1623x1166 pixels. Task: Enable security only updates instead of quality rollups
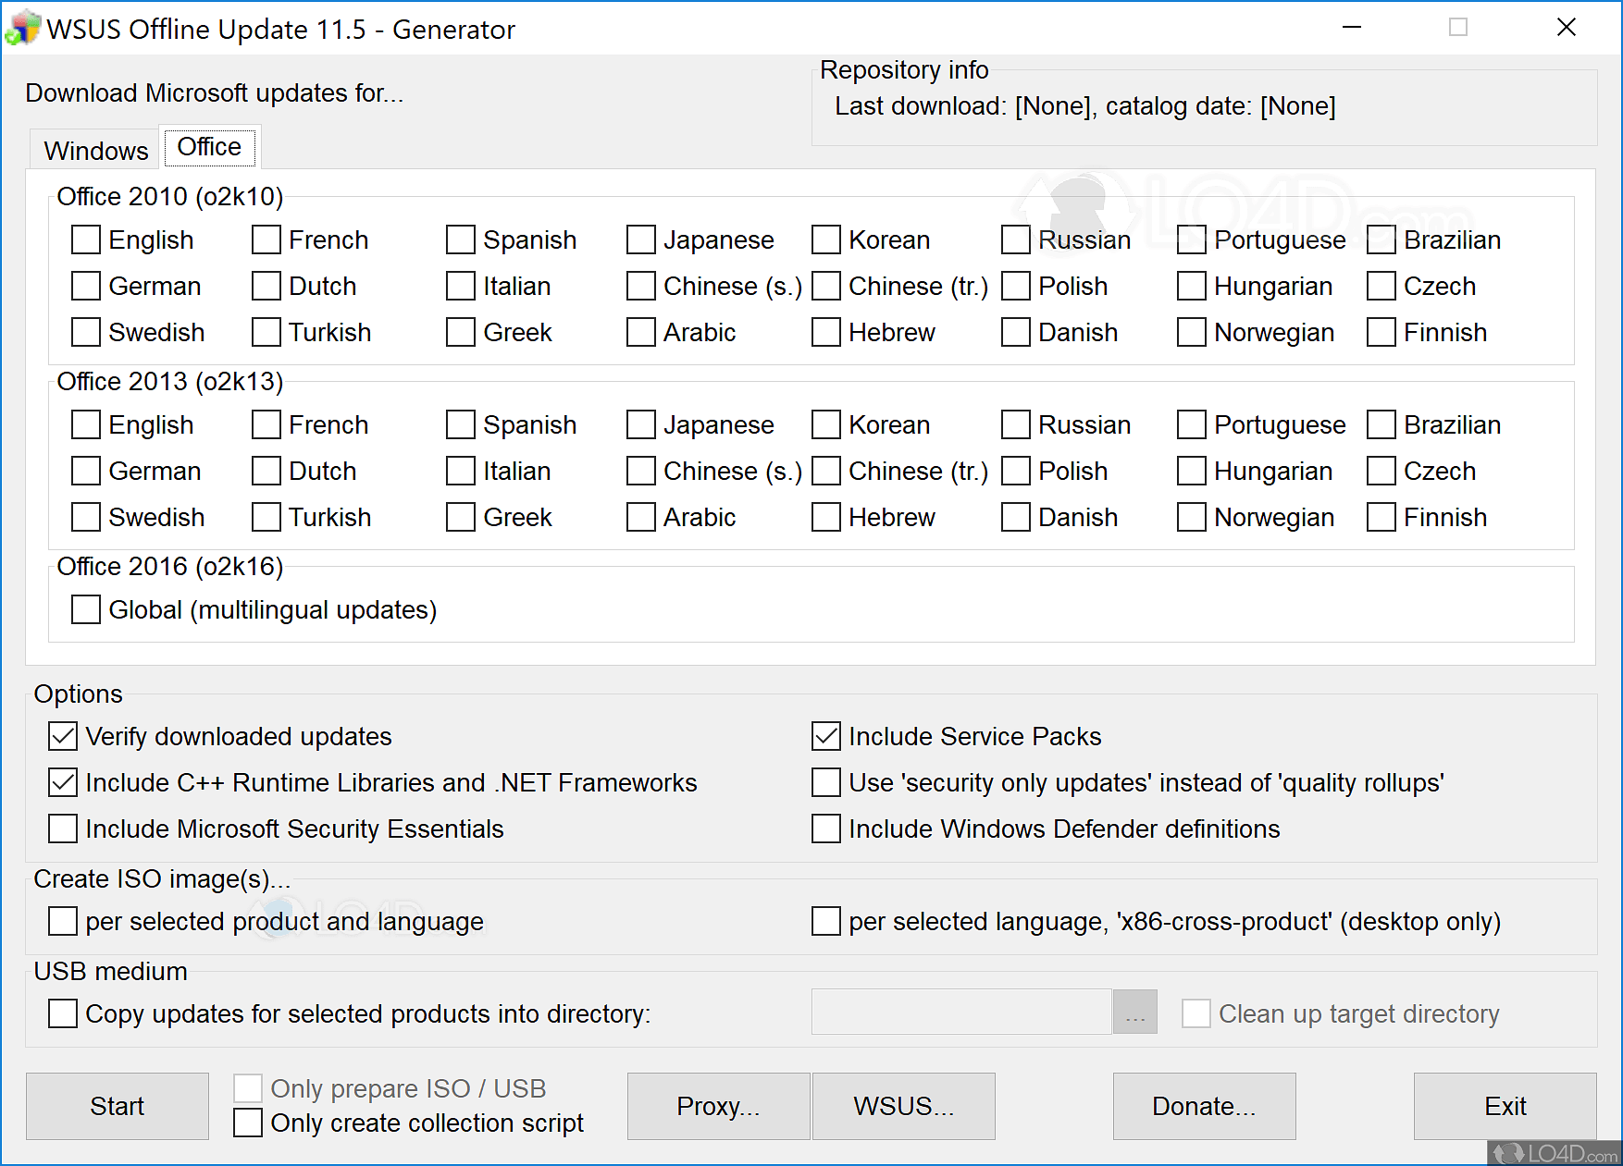[824, 782]
